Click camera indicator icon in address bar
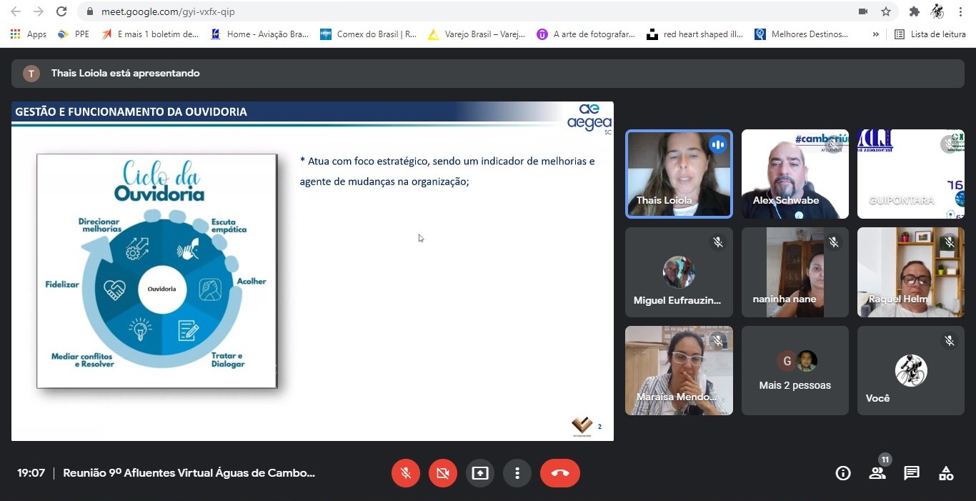Image resolution: width=976 pixels, height=501 pixels. [863, 11]
